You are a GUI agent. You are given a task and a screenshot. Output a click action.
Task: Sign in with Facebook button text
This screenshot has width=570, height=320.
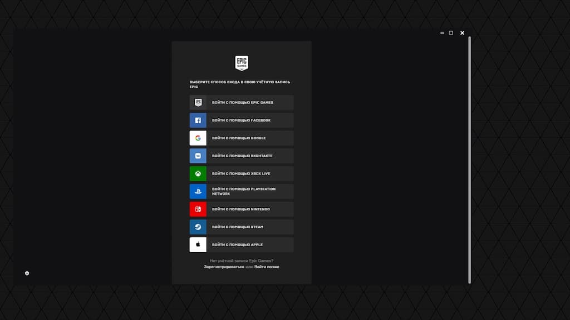click(x=242, y=121)
